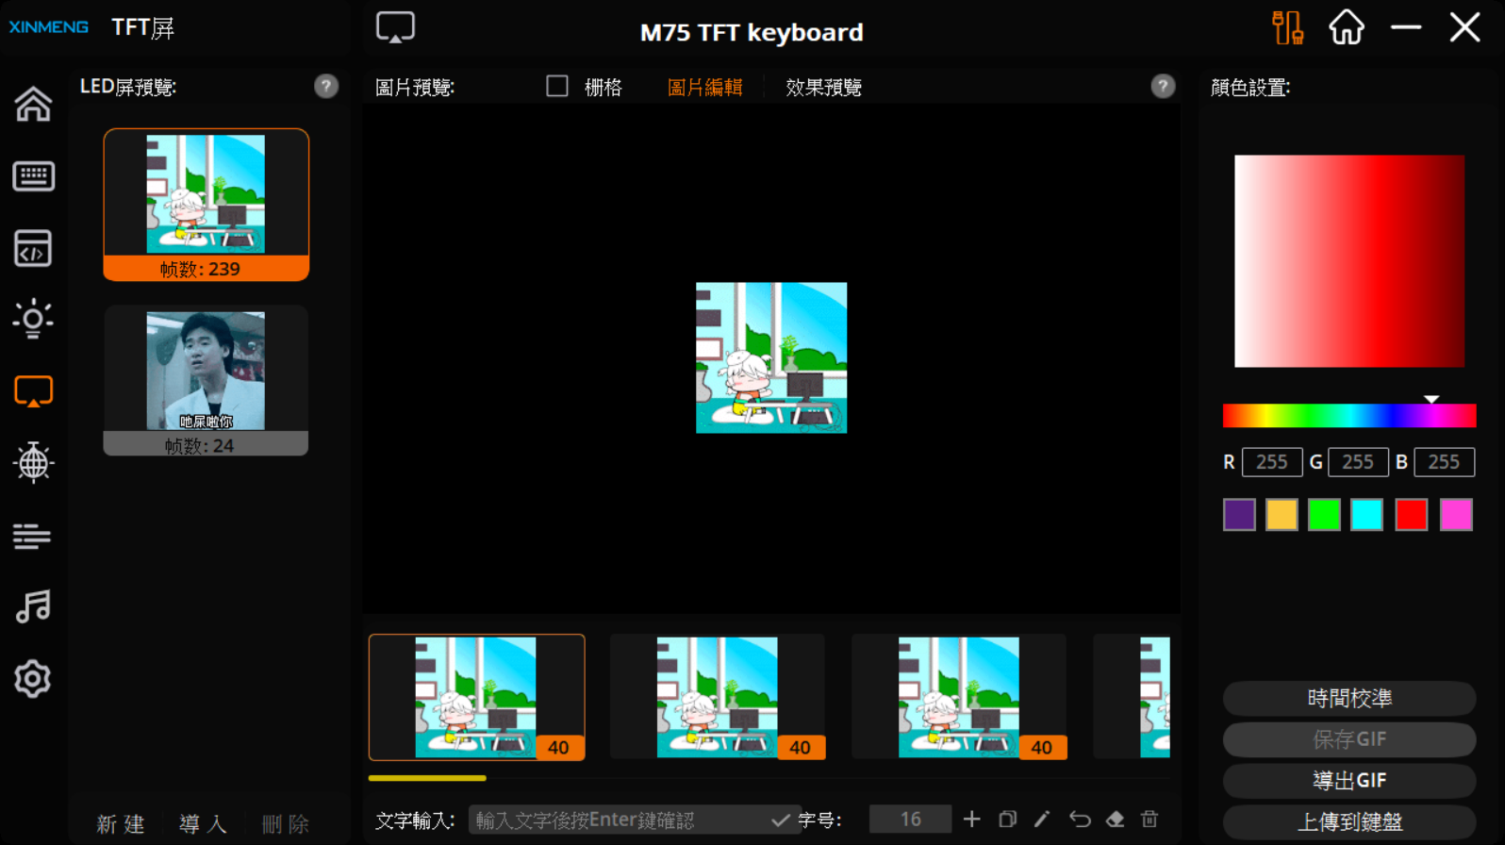Click the R value field
1505x845 pixels.
pyautogui.click(x=1272, y=462)
